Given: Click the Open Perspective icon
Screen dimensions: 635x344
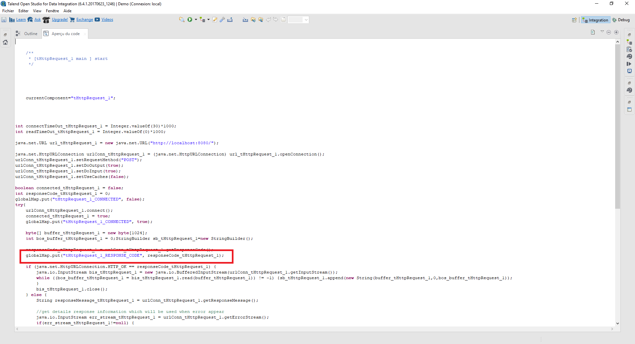Looking at the screenshot, I should (574, 20).
